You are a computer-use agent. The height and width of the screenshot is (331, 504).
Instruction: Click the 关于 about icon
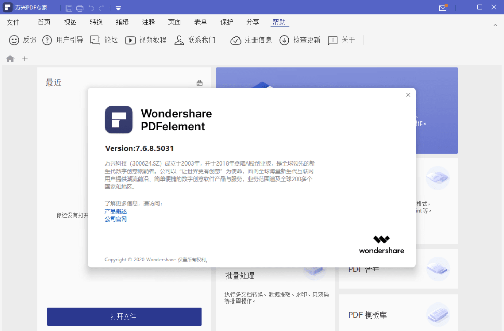(x=333, y=40)
